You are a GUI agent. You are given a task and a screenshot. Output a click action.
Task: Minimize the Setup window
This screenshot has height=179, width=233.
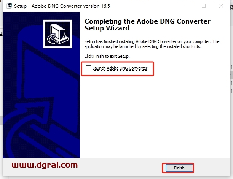click(x=187, y=6)
